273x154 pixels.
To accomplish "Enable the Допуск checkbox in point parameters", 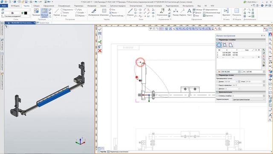I will coord(217,89).
